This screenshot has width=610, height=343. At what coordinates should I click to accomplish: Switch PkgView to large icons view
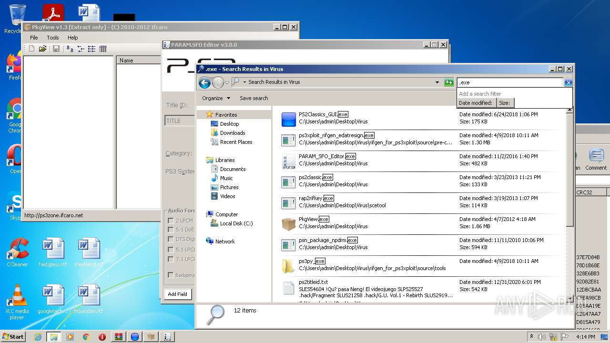click(x=70, y=49)
